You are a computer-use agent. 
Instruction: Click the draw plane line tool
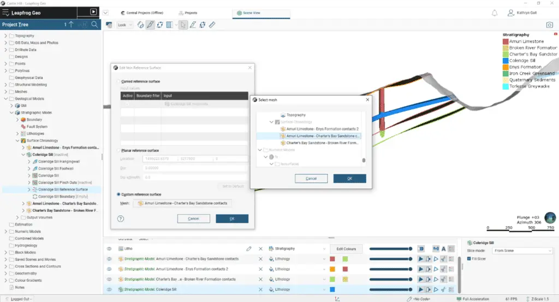193,25
